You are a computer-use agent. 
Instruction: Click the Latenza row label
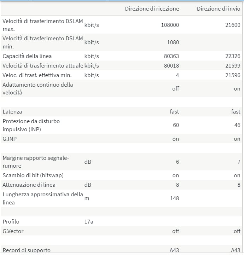point(12,112)
